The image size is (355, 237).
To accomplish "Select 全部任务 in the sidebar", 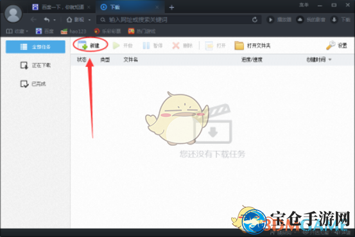I will tap(35, 47).
